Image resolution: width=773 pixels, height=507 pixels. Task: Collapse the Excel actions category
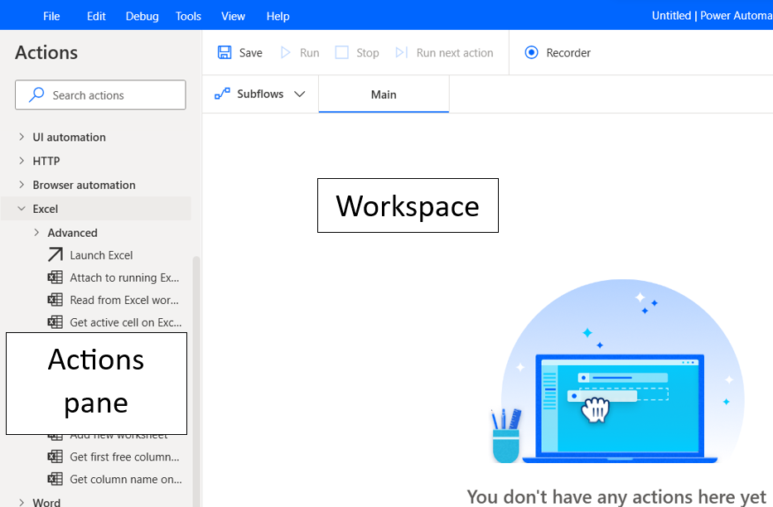point(22,208)
